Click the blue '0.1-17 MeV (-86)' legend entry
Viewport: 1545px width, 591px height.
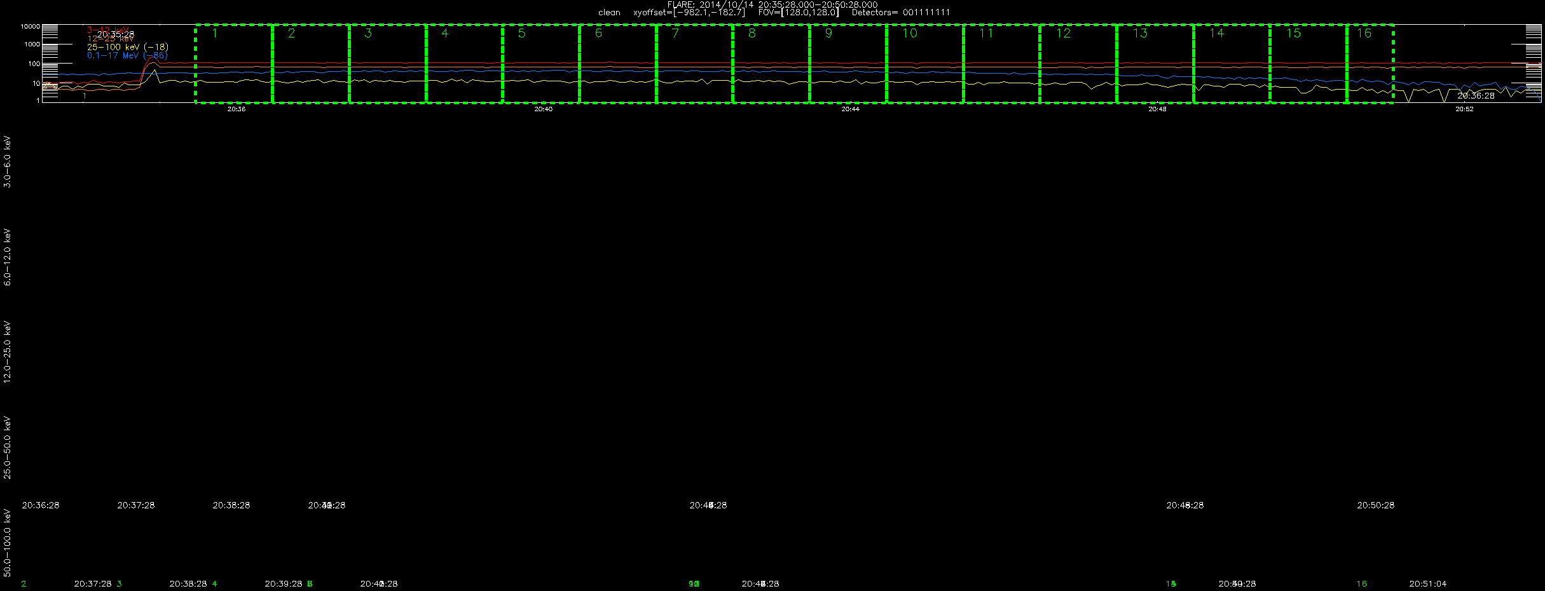tap(127, 56)
